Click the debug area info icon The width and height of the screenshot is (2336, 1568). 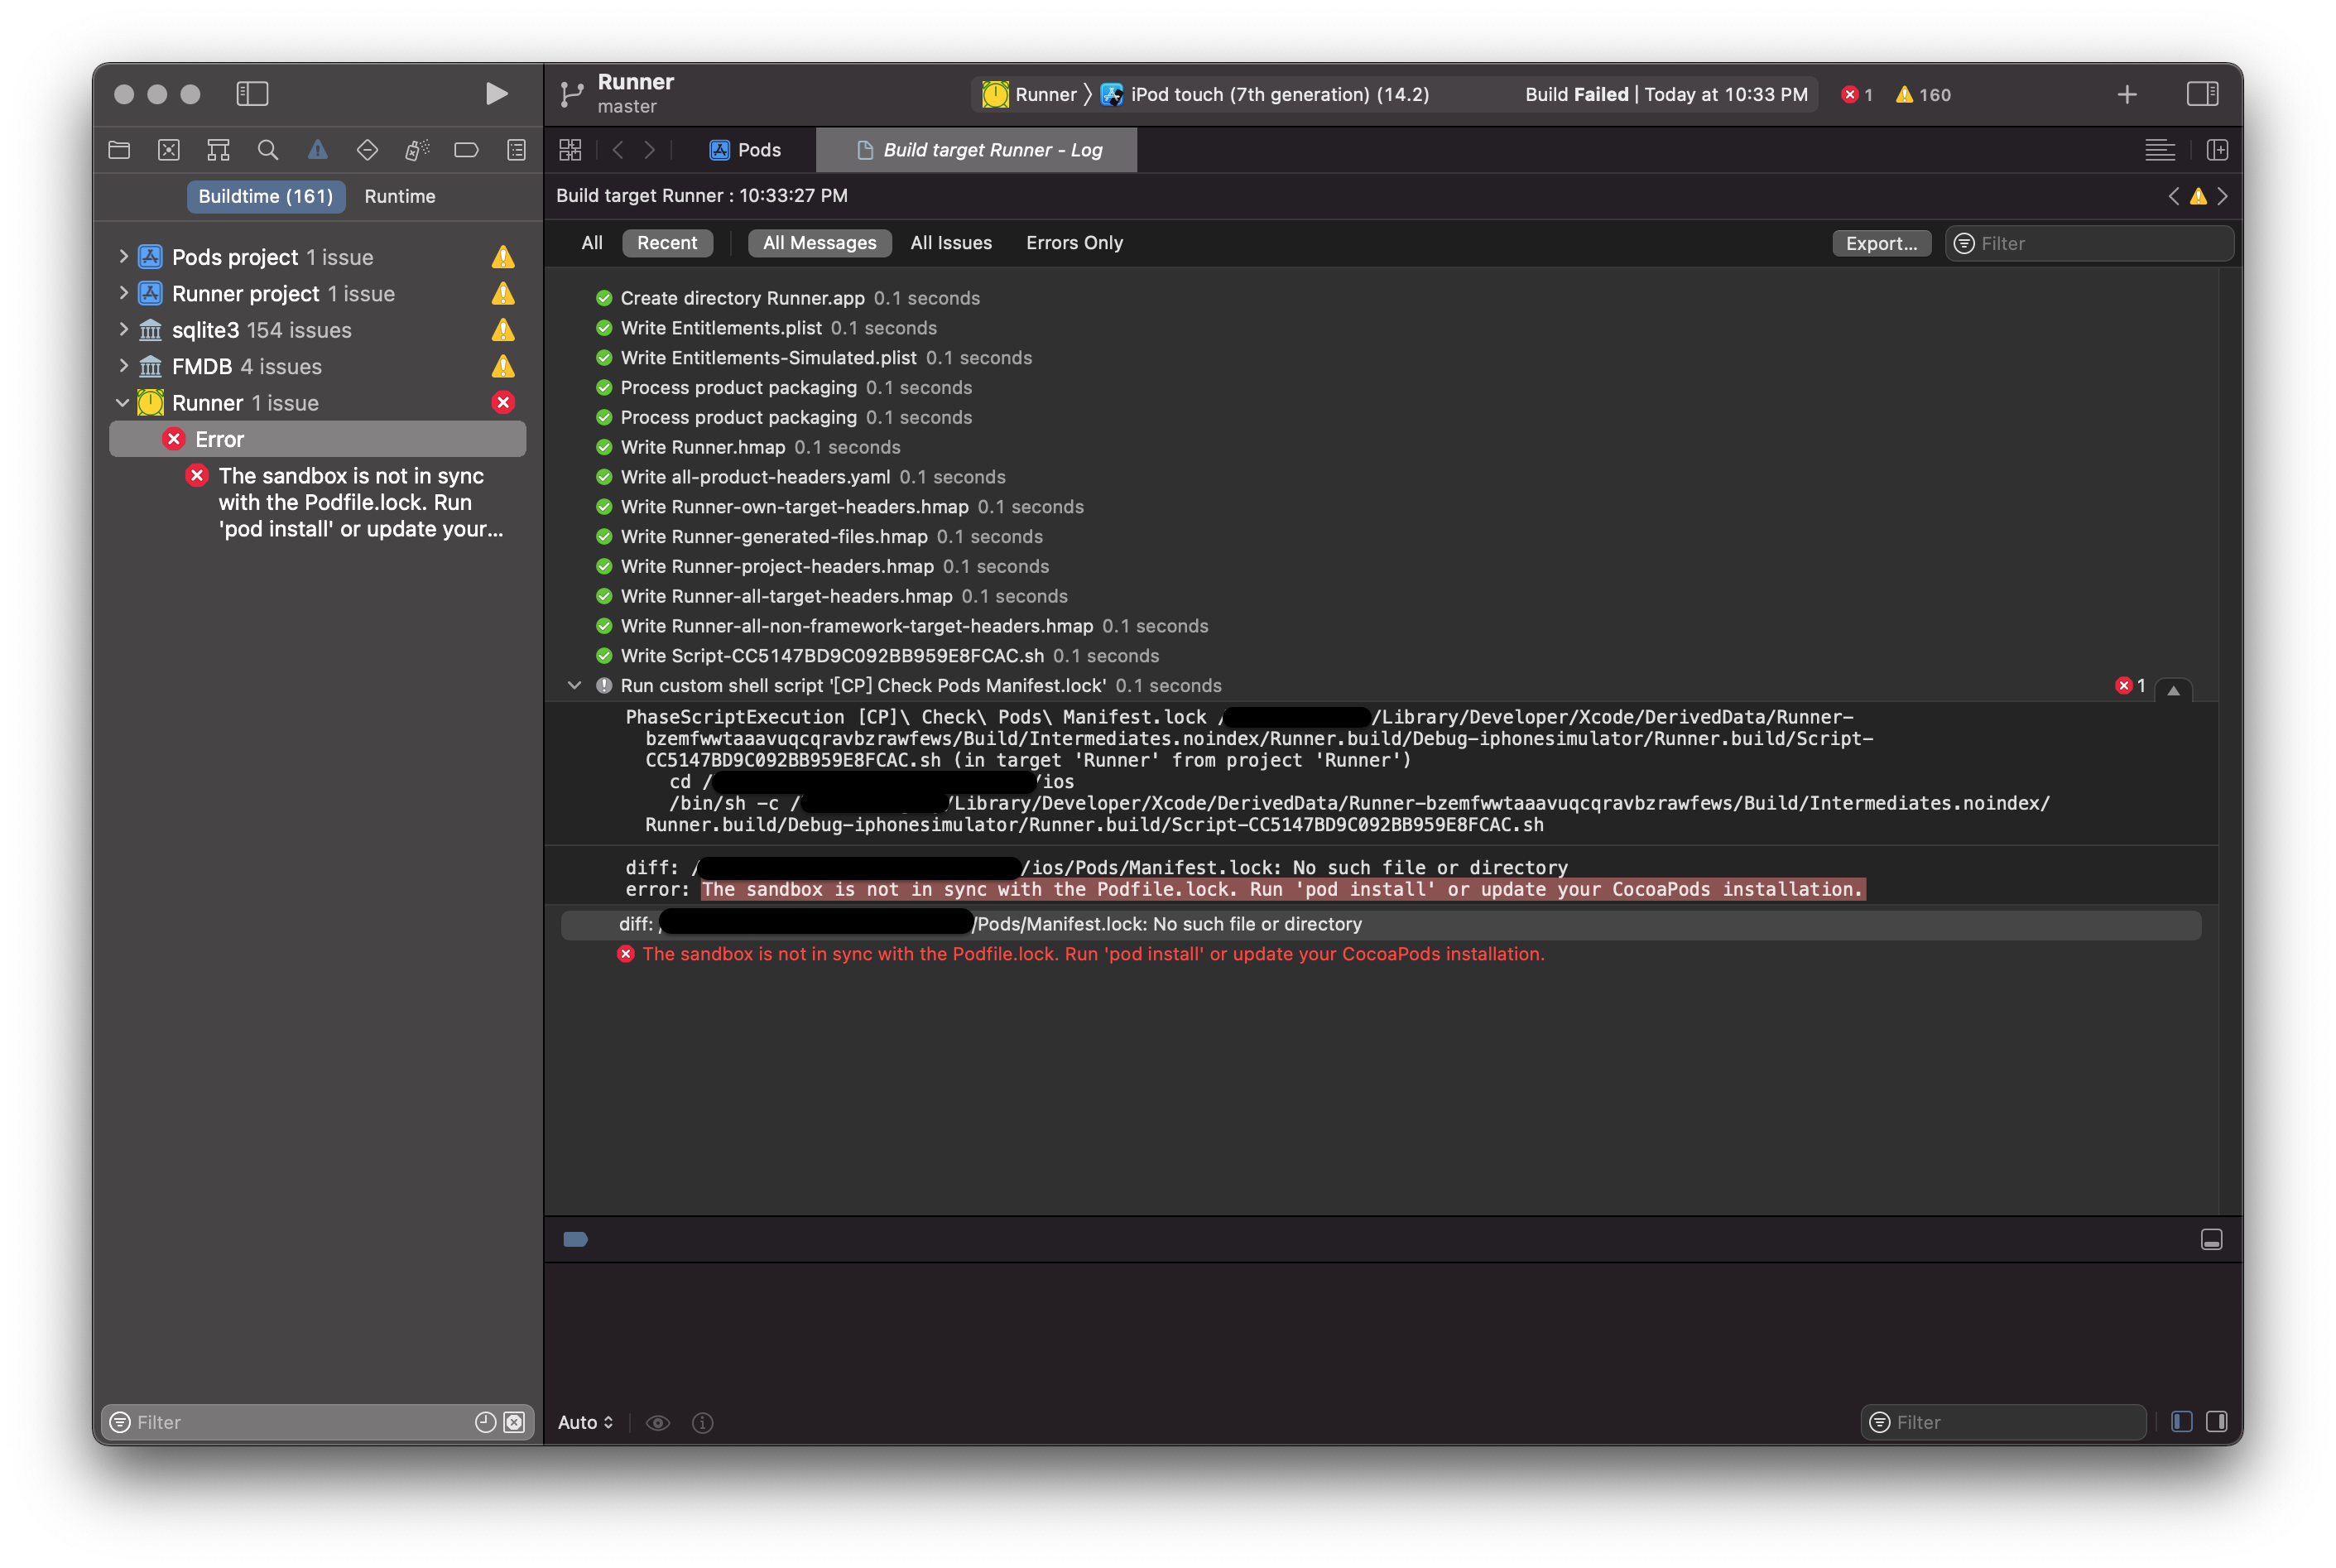[x=703, y=1422]
